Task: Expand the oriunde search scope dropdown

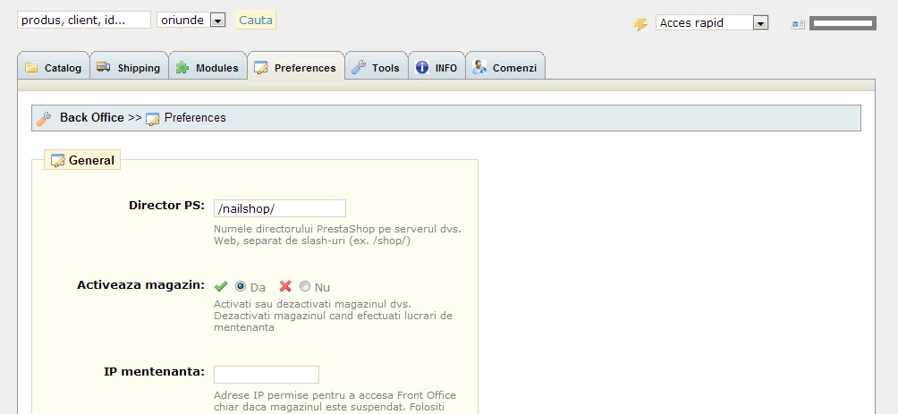Action: 191,20
